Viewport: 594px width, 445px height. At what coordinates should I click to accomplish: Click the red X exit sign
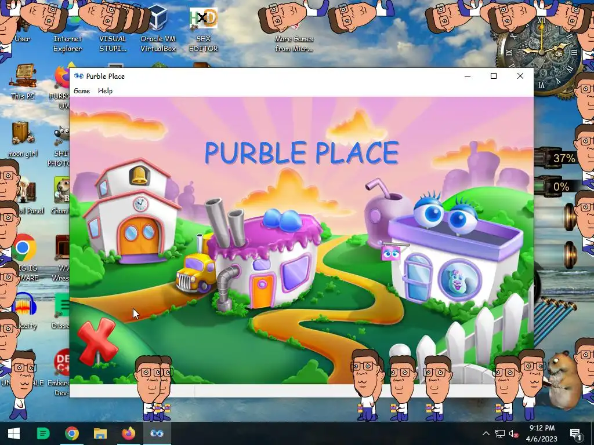(x=97, y=342)
